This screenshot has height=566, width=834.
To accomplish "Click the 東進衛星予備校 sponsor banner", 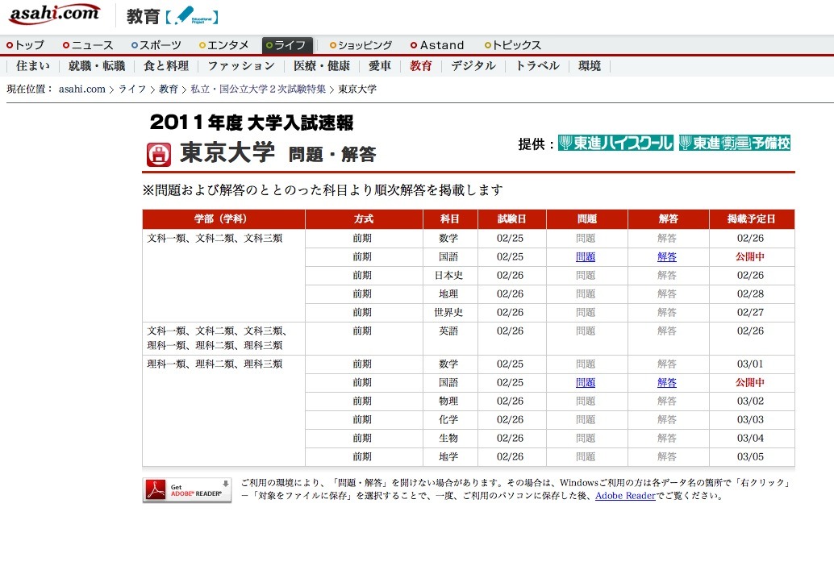I will click(735, 144).
